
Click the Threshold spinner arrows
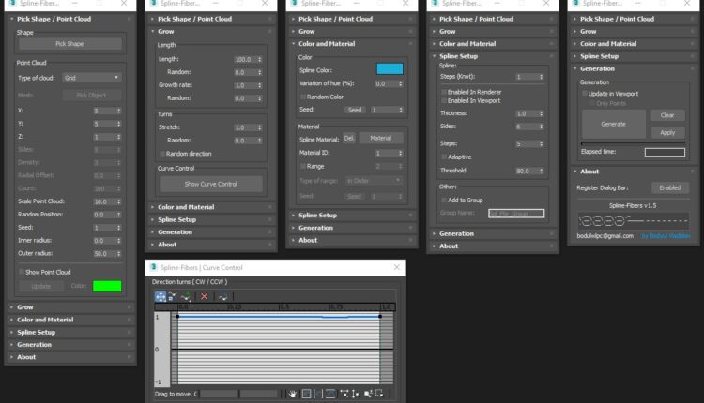(541, 171)
